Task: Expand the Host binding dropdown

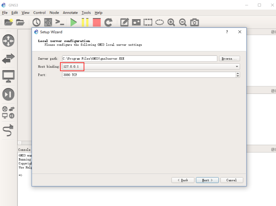Action: click(237, 67)
